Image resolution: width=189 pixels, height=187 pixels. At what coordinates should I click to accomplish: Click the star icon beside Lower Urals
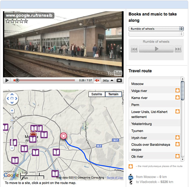click(x=178, y=111)
